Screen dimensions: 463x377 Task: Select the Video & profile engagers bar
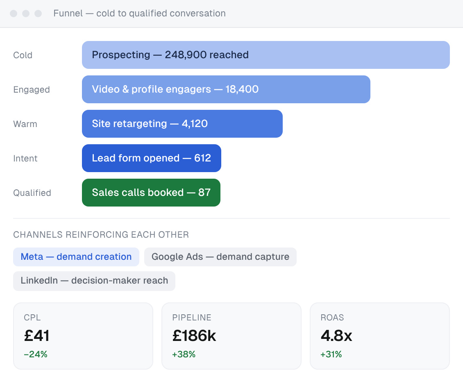226,89
